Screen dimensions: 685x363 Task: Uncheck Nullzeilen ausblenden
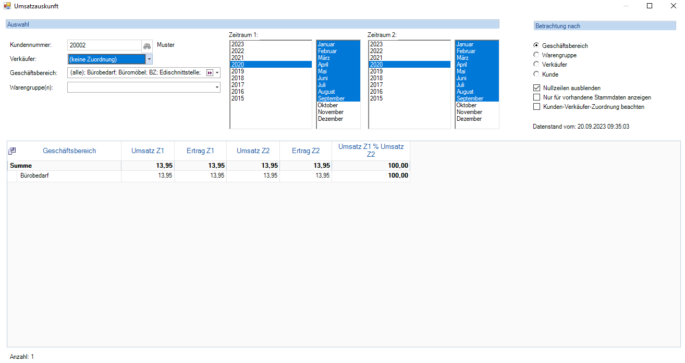click(x=536, y=88)
